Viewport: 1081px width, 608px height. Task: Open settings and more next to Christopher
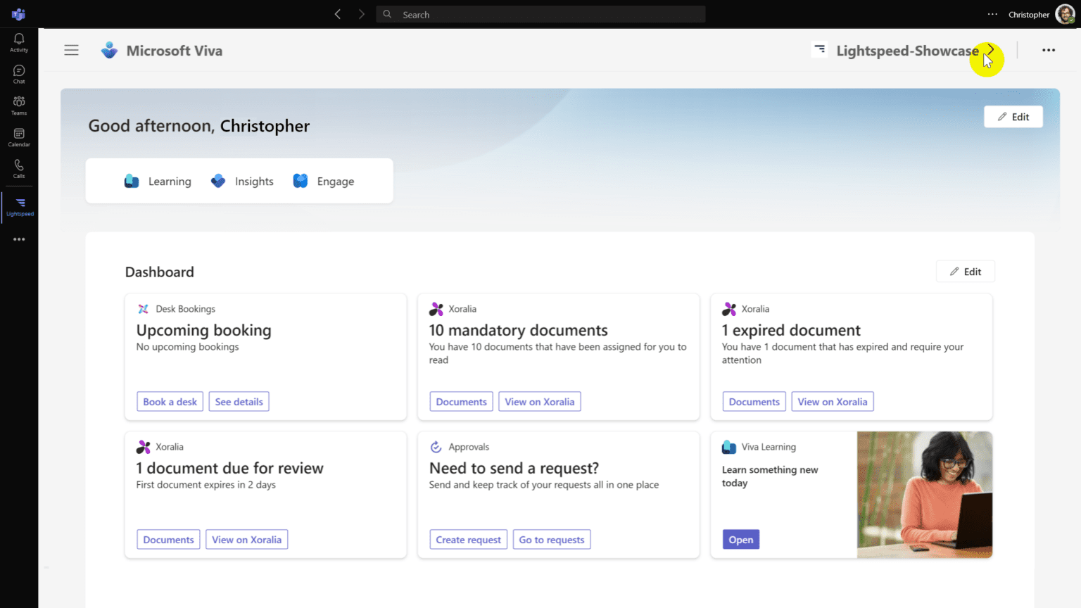click(992, 14)
